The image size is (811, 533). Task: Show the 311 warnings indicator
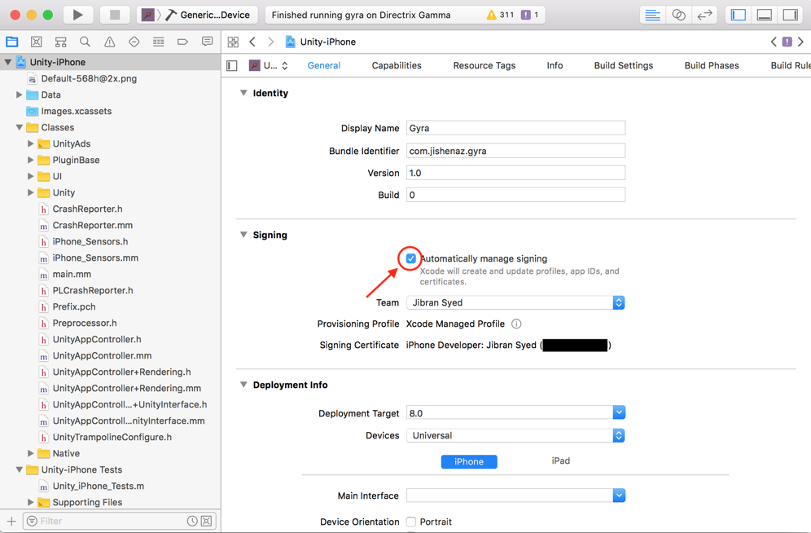[x=500, y=15]
